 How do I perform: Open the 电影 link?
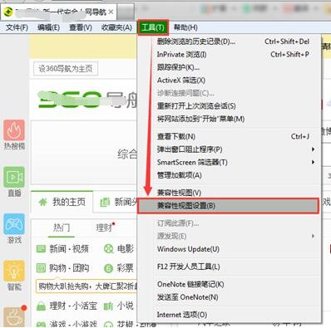point(126,249)
